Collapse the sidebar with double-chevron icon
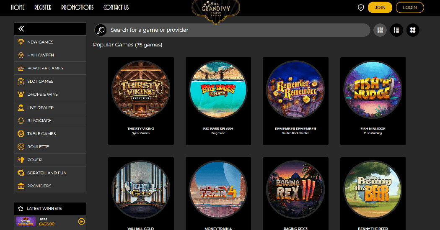 21,29
